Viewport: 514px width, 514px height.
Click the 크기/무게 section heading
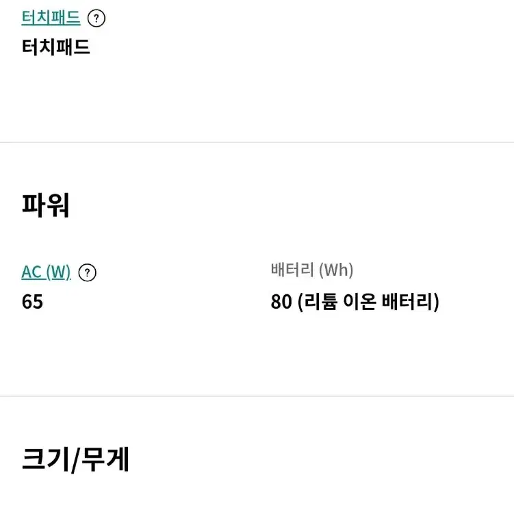click(75, 459)
